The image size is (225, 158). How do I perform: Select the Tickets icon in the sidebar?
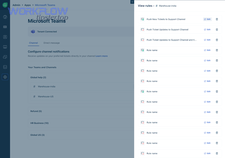click(x=5, y=27)
